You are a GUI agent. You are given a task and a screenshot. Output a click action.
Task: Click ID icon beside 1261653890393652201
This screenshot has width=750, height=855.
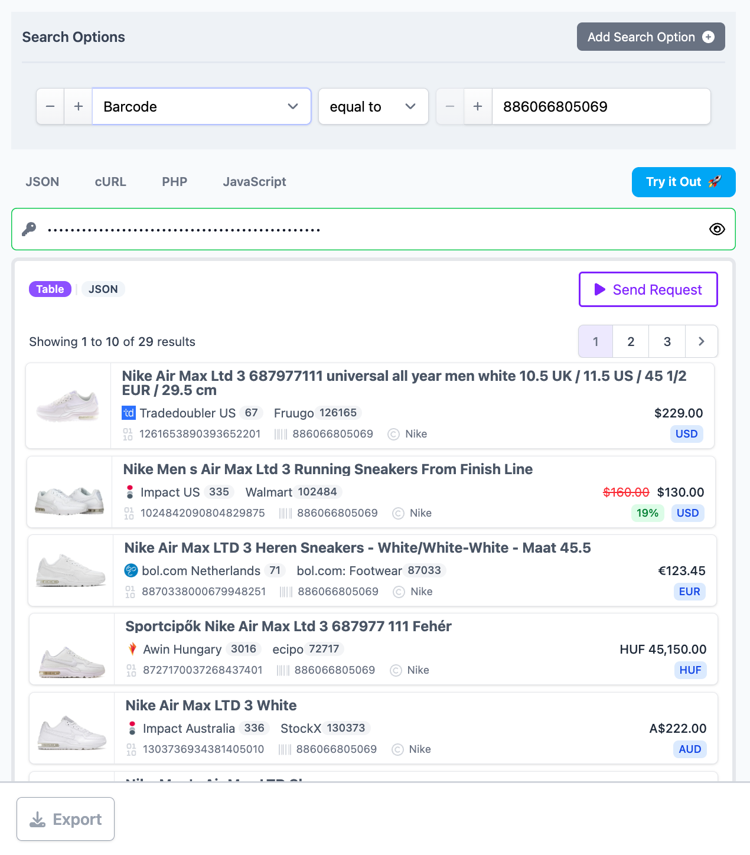click(128, 434)
